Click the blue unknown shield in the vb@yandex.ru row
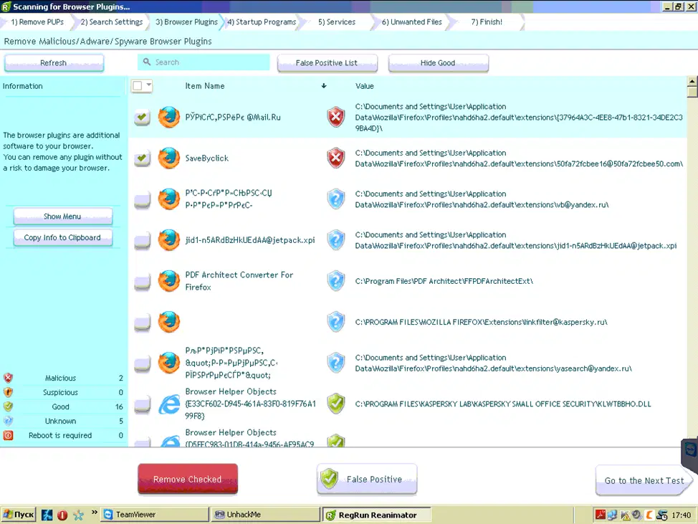Image resolution: width=698 pixels, height=524 pixels. pos(336,199)
